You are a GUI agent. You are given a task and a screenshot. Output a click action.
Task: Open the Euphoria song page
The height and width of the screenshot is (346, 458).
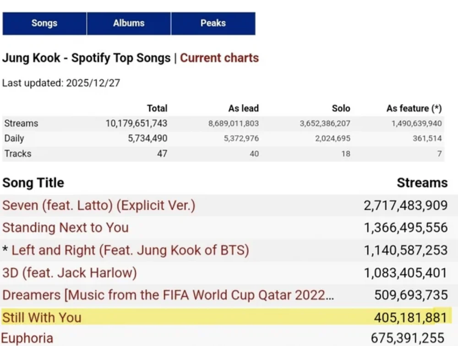tap(28, 338)
